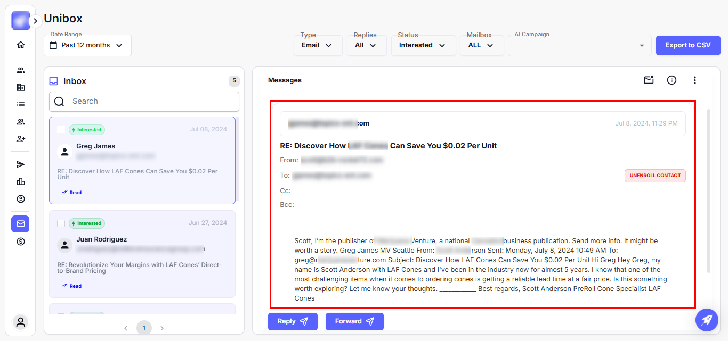
Task: Click the Export to CSV button
Action: tap(687, 45)
